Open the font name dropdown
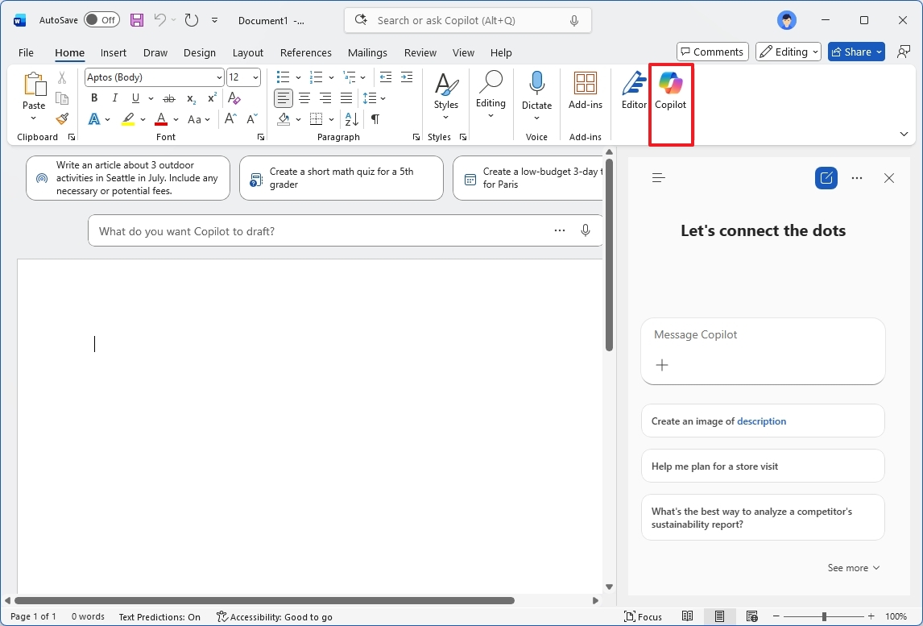 [218, 77]
